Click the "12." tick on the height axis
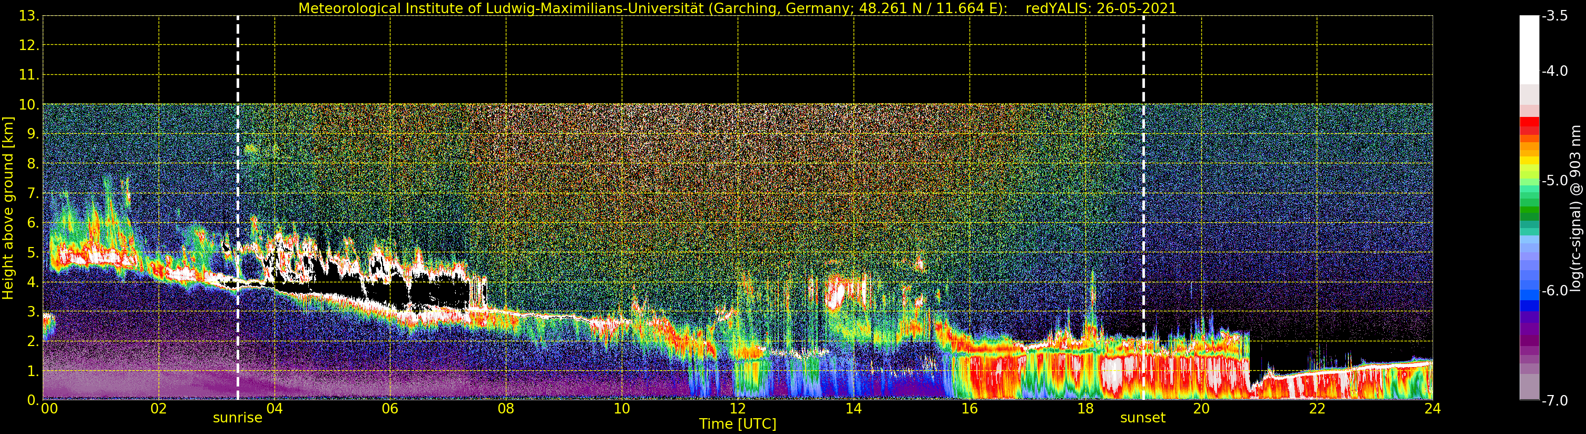 [x=29, y=45]
